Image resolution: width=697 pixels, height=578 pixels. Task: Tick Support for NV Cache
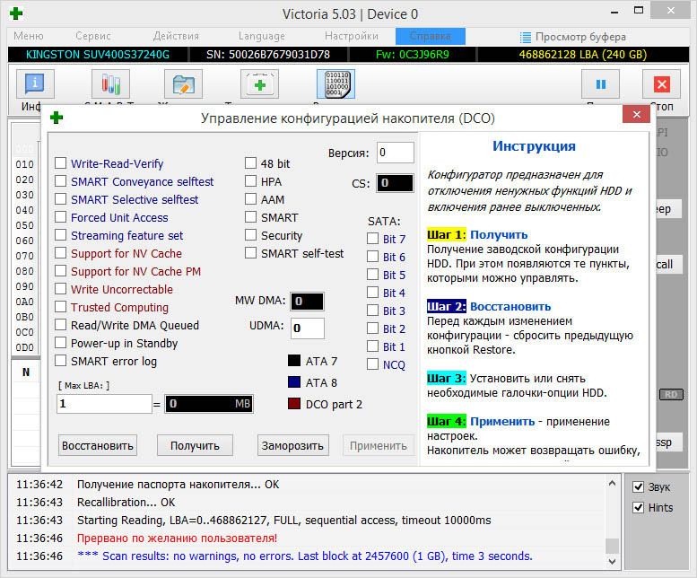(60, 253)
